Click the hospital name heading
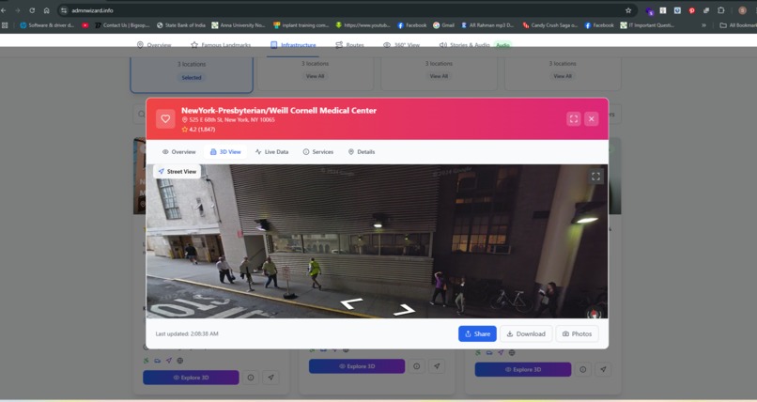The image size is (757, 402). (x=279, y=110)
